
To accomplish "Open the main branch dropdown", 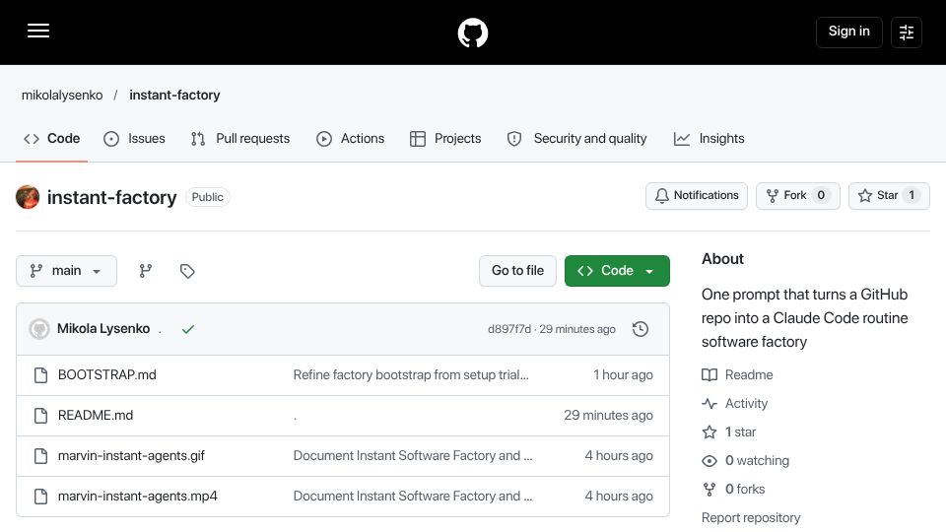I will point(66,271).
